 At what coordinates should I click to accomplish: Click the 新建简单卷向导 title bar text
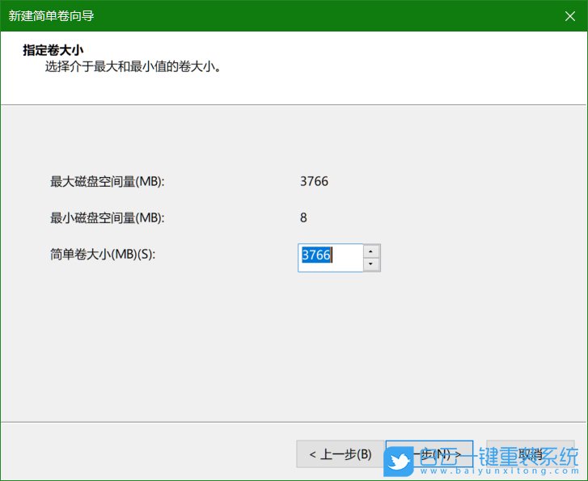[52, 15]
